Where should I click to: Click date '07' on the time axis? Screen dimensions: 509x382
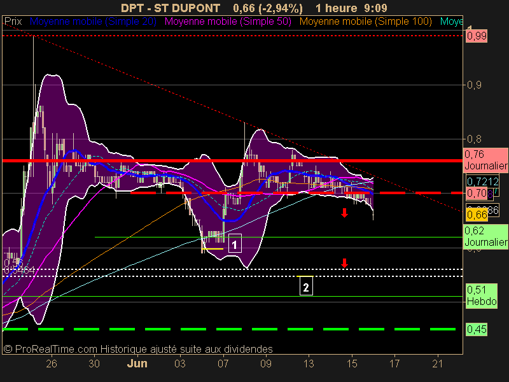pyautogui.click(x=223, y=364)
